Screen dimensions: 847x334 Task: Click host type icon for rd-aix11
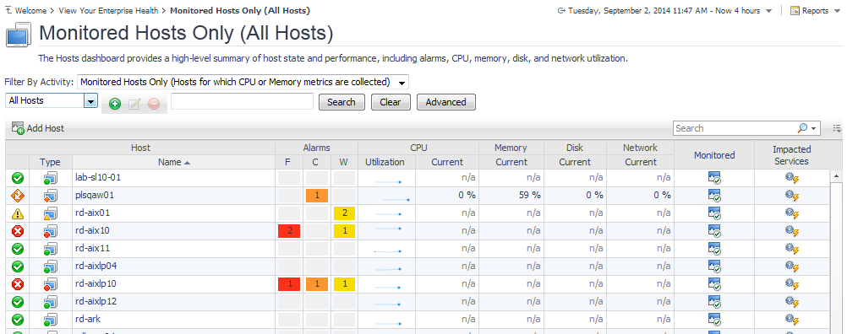tap(50, 249)
